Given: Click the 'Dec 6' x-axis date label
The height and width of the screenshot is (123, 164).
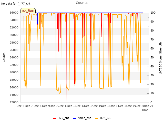Looking at the screenshot, I should (20, 106).
